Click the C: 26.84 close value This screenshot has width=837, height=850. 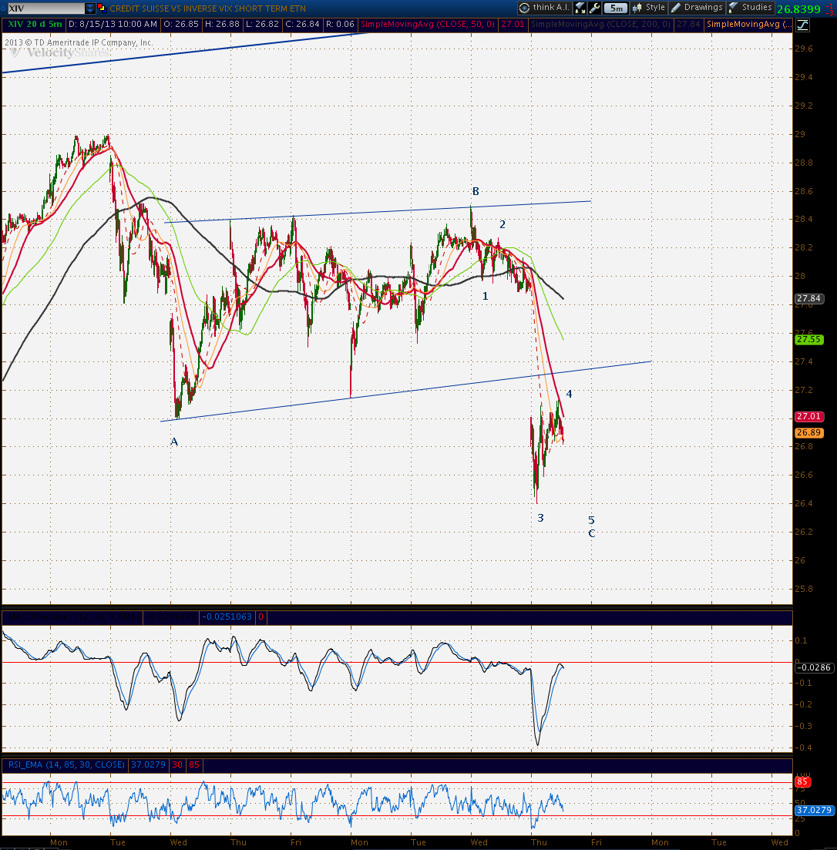302,25
